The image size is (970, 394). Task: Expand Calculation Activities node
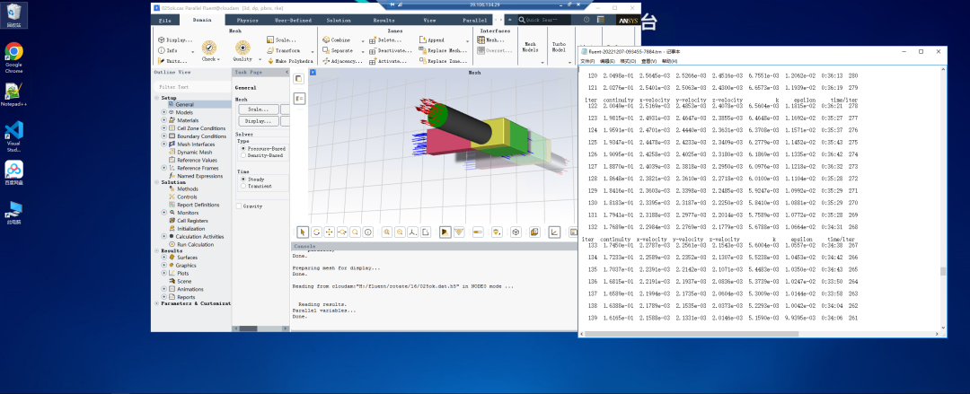164,236
